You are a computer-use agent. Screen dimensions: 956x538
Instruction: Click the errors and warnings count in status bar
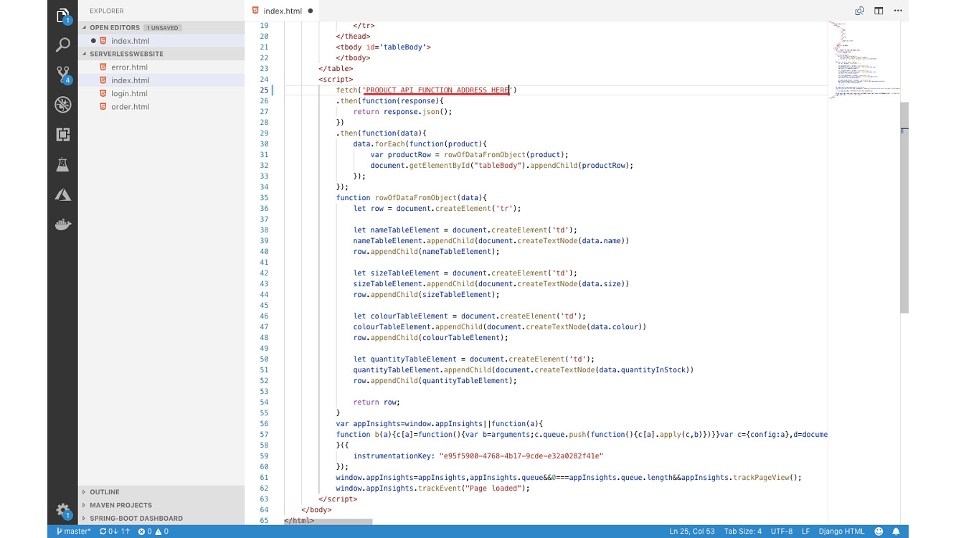[x=153, y=532]
